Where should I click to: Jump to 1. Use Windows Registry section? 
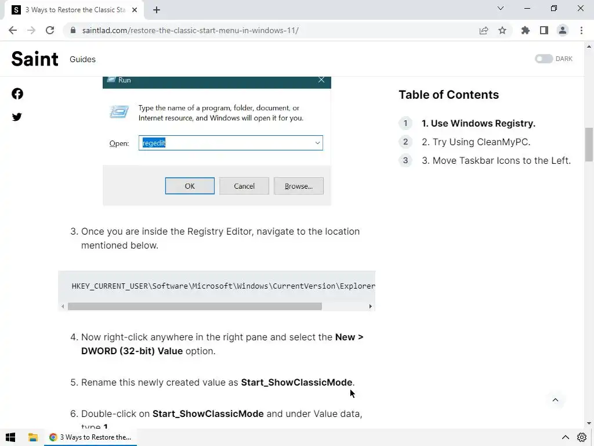pyautogui.click(x=479, y=123)
